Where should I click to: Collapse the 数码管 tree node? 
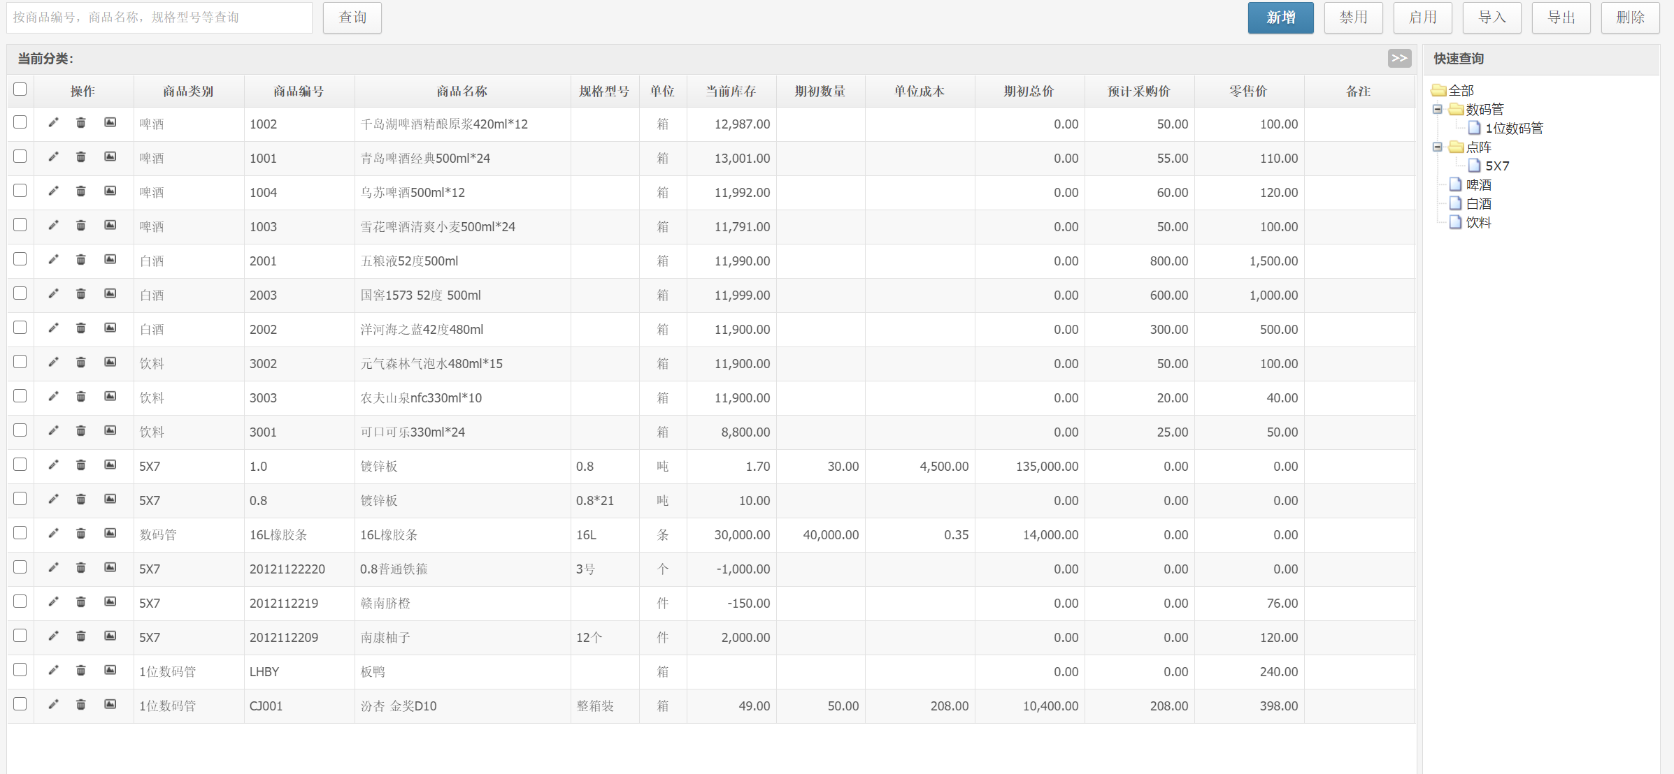pos(1438,109)
